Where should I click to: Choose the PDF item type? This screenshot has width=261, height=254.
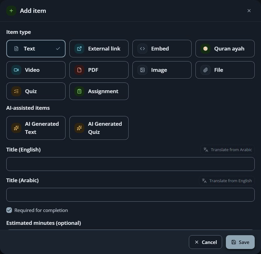pos(99,70)
